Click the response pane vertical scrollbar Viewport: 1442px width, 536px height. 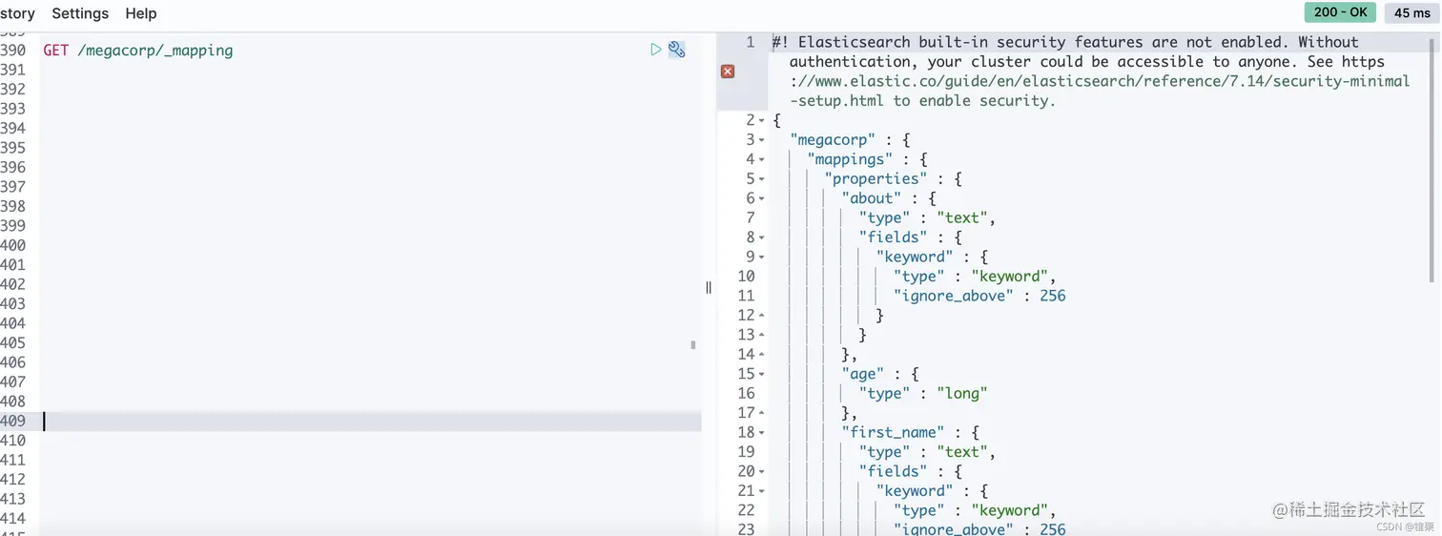(x=1433, y=160)
